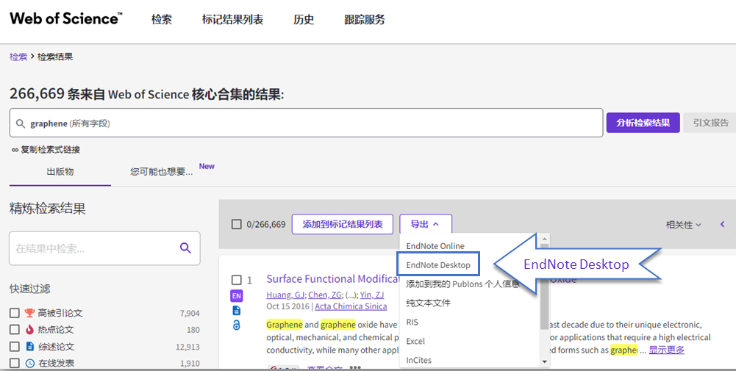This screenshot has width=736, height=371.
Task: Click the flame icon for 热点论文
Action: 29,330
